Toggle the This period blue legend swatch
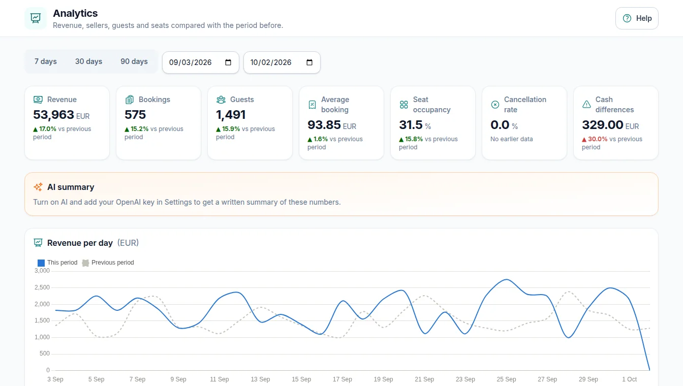The width and height of the screenshot is (683, 386). tap(41, 263)
